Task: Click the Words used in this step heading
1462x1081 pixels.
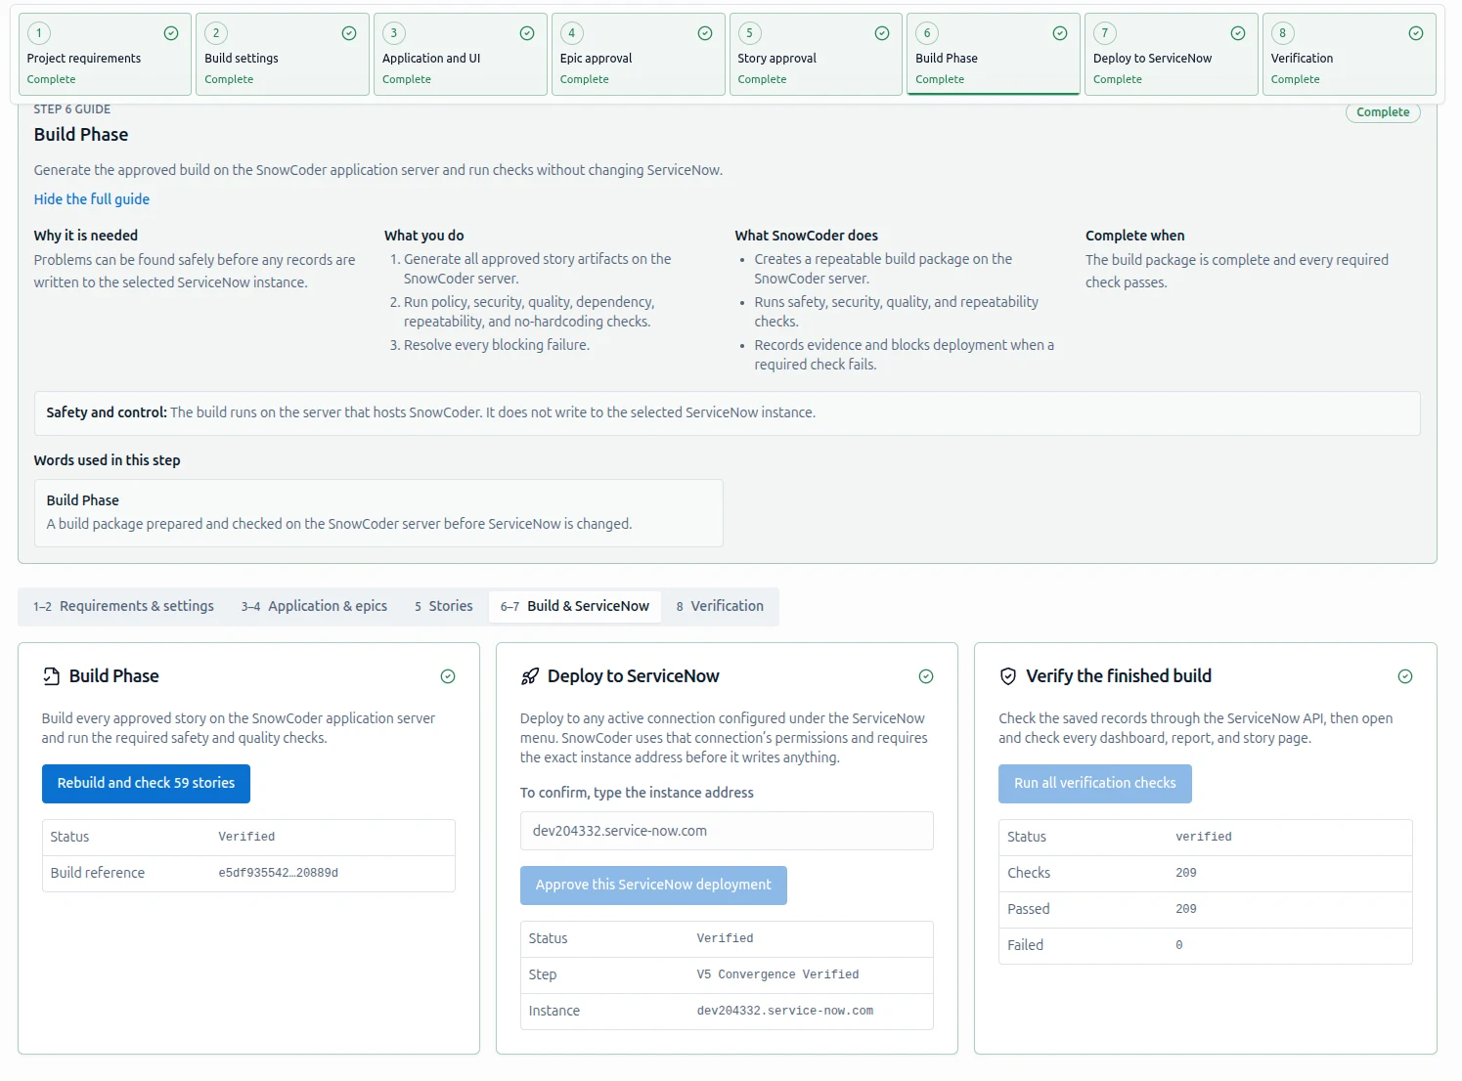Action: point(108,460)
